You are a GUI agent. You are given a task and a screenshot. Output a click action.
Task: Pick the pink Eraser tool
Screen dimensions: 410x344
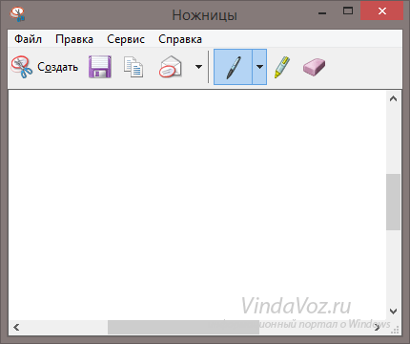[x=314, y=67]
